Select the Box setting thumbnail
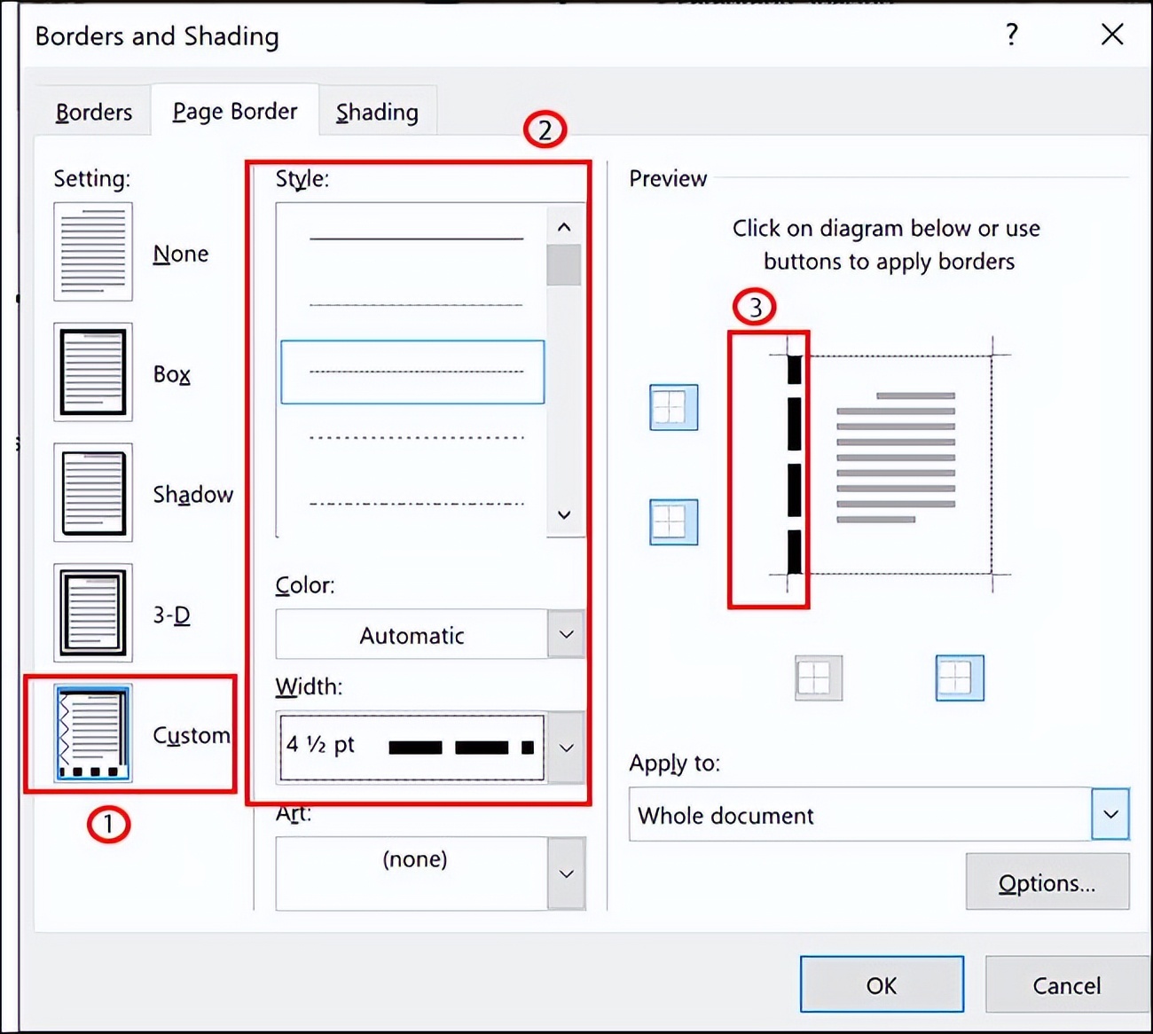The height and width of the screenshot is (1034, 1153). [x=92, y=372]
